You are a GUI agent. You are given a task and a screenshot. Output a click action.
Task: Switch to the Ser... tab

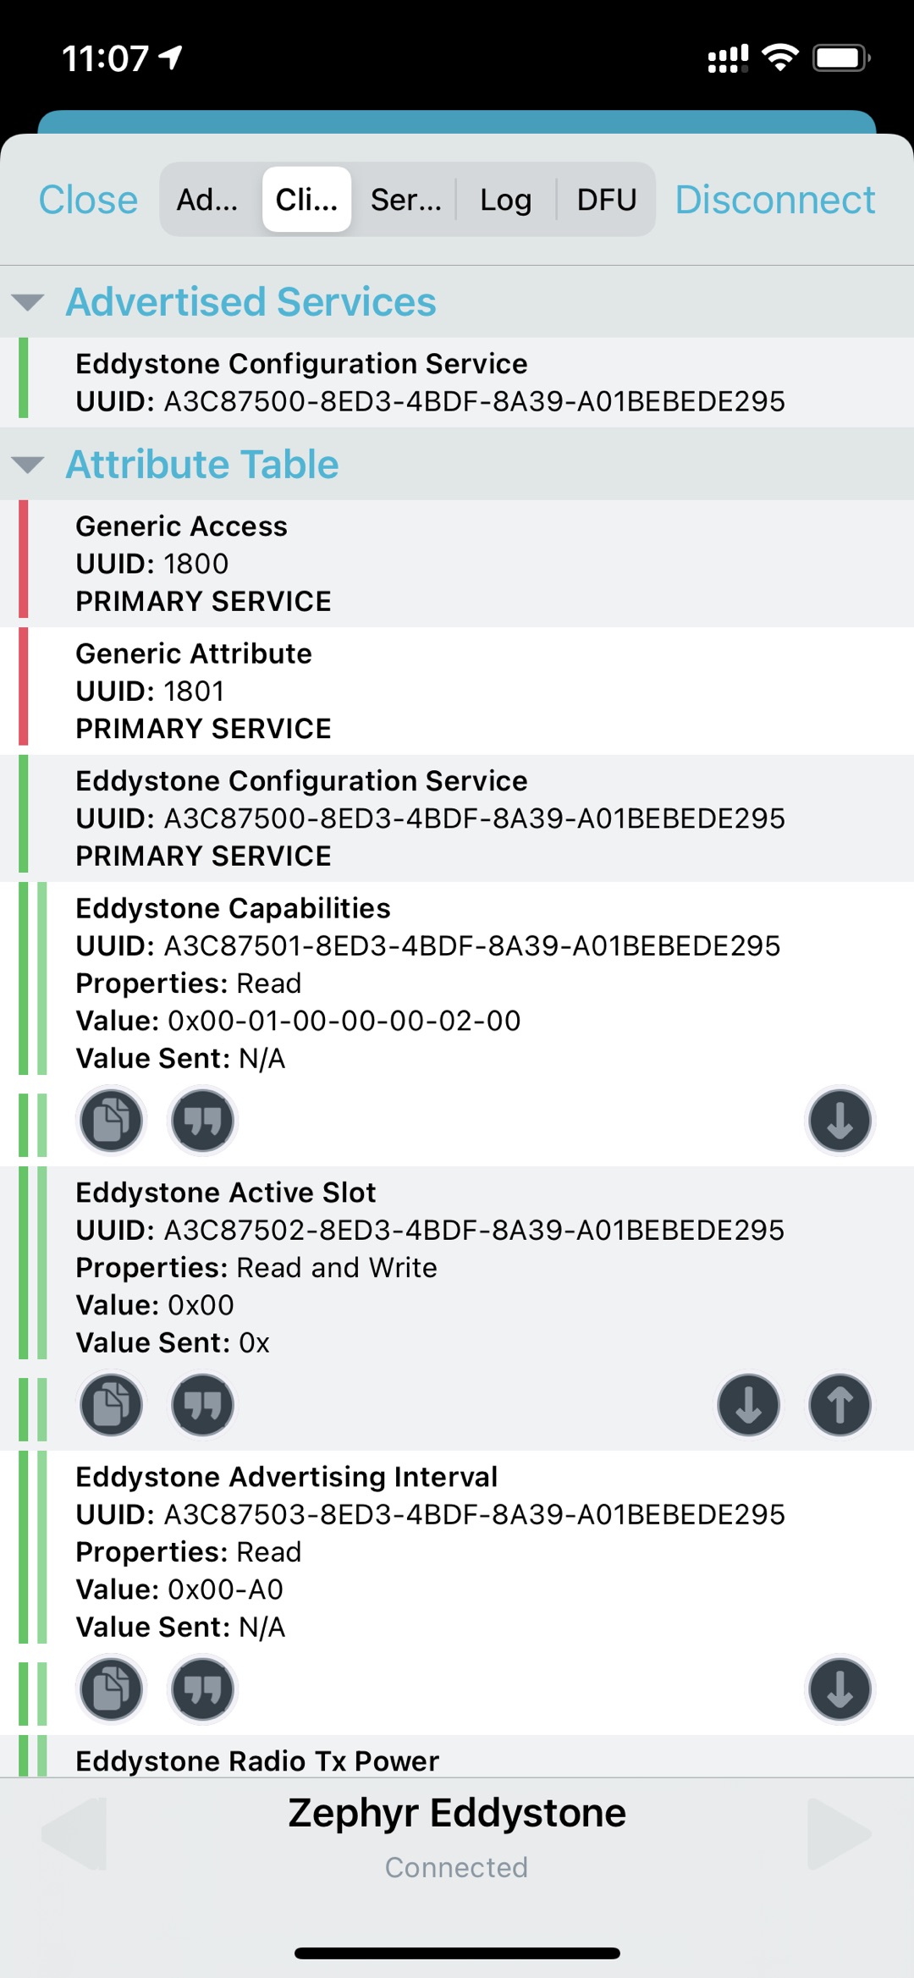[406, 200]
